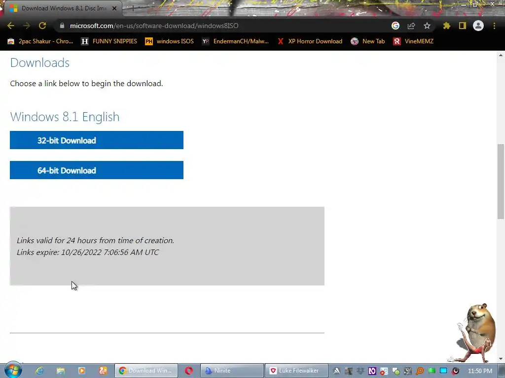Launch Internet Explorer from the taskbar
This screenshot has width=505, height=378.
point(39,371)
